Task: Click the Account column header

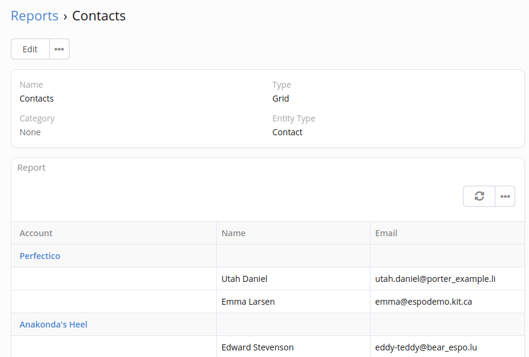Action: tap(36, 233)
